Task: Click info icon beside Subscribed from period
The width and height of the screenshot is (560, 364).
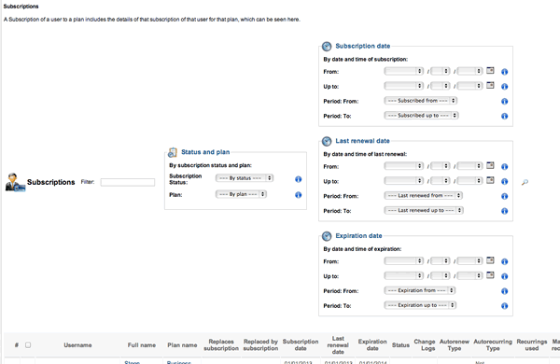Action: coord(504,102)
